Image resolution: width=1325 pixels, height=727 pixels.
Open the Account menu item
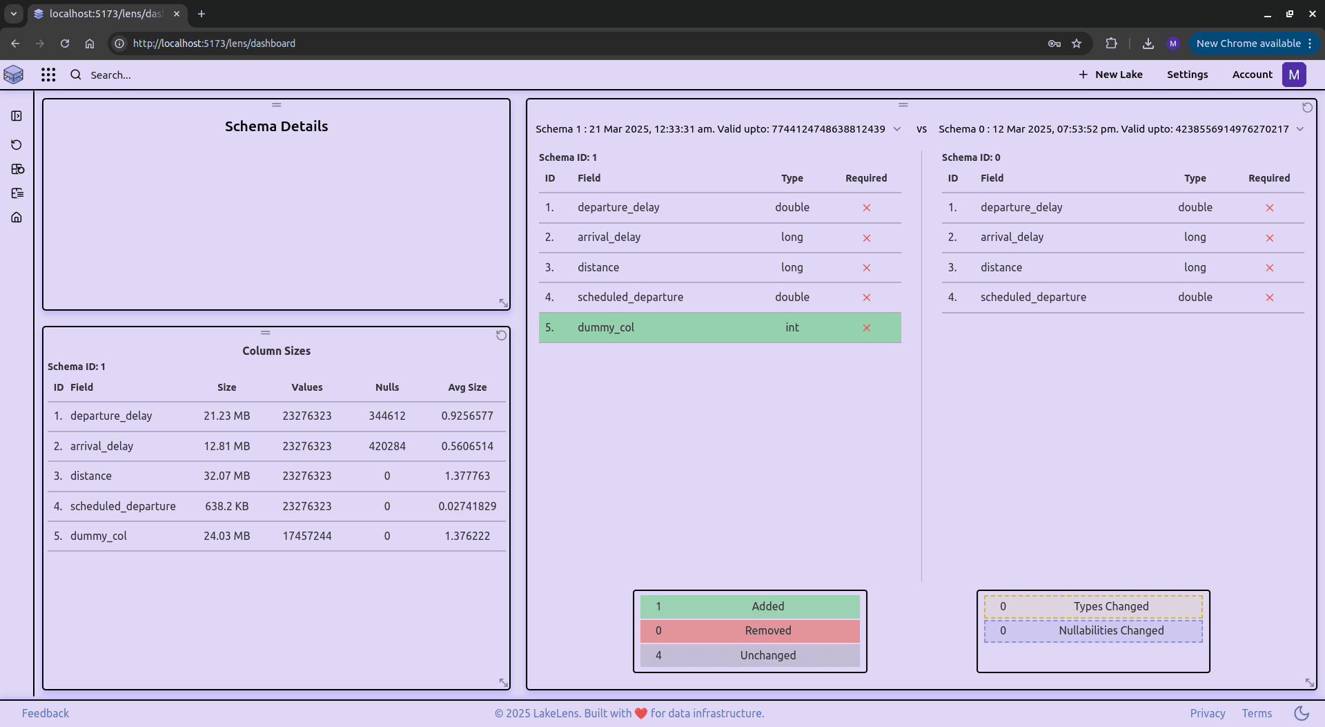coord(1252,75)
